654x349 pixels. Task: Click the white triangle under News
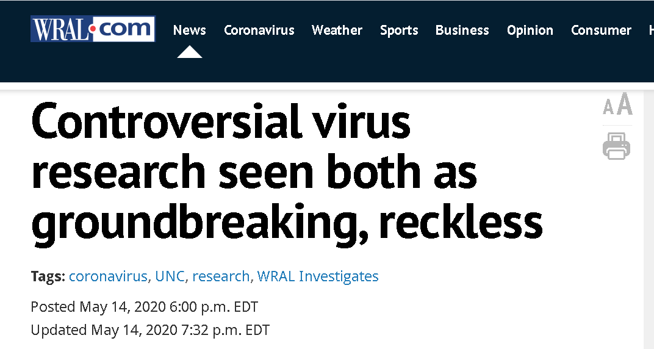click(189, 52)
